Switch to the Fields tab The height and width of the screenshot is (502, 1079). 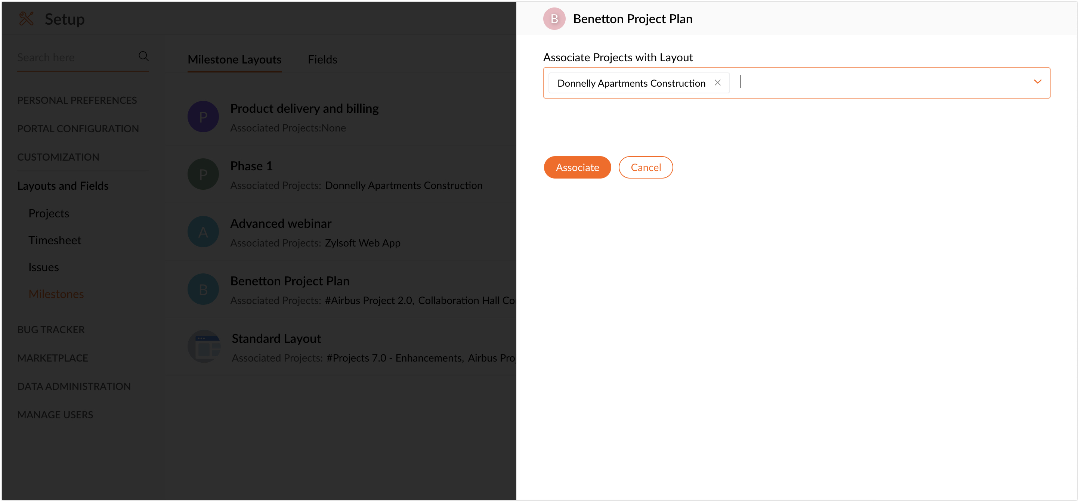322,59
